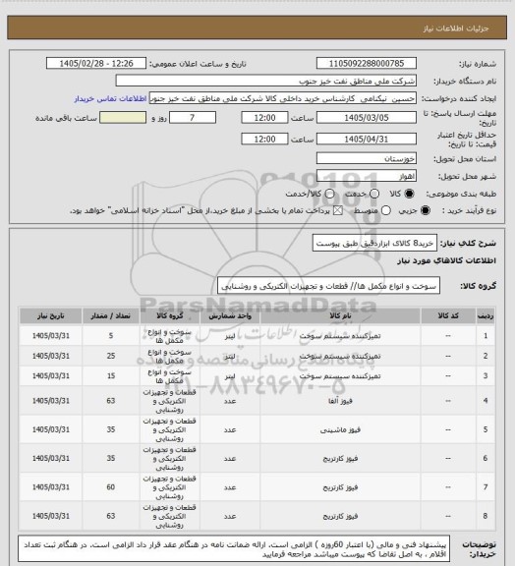The width and height of the screenshot is (515, 566).
Task: Click quantity 25 in row 2
Action: click(111, 356)
